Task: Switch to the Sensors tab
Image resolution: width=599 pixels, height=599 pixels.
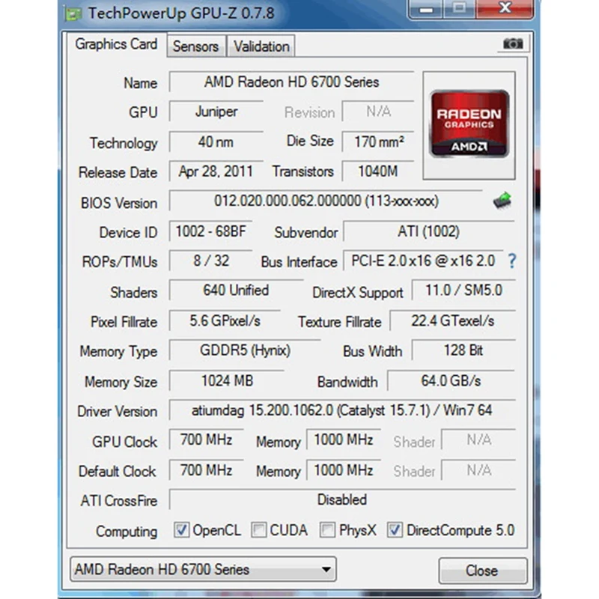Action: click(x=196, y=46)
